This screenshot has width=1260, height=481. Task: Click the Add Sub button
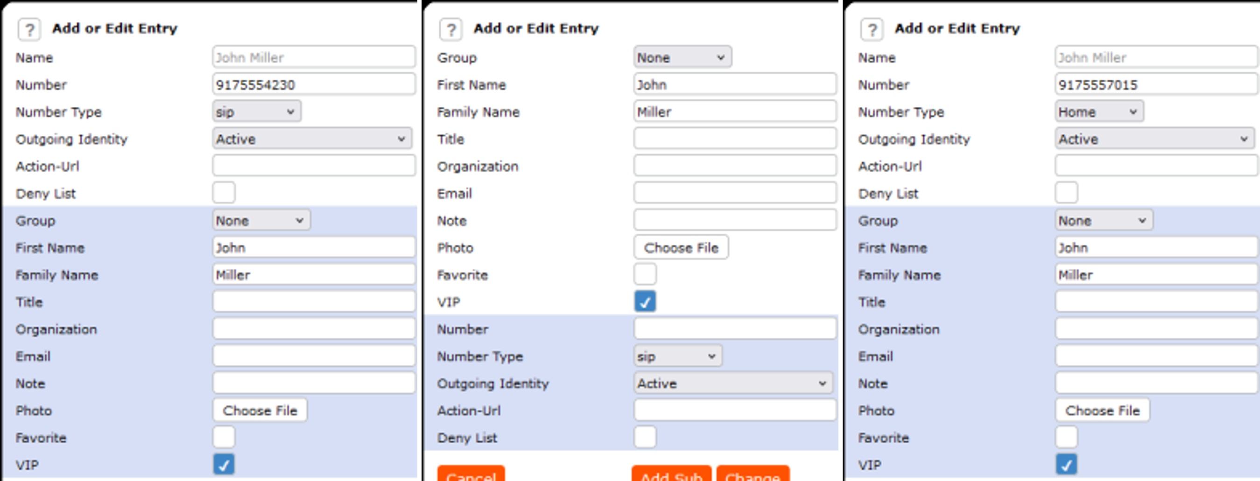pos(671,474)
